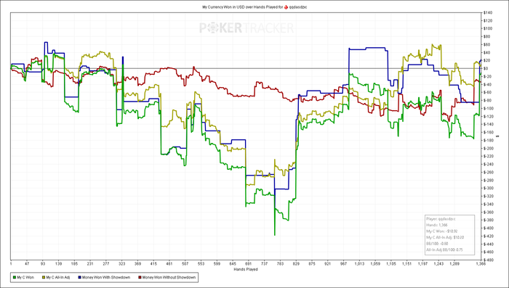Click the $60 y-axis tick label
This screenshot has height=288, width=509.
tap(487, 44)
